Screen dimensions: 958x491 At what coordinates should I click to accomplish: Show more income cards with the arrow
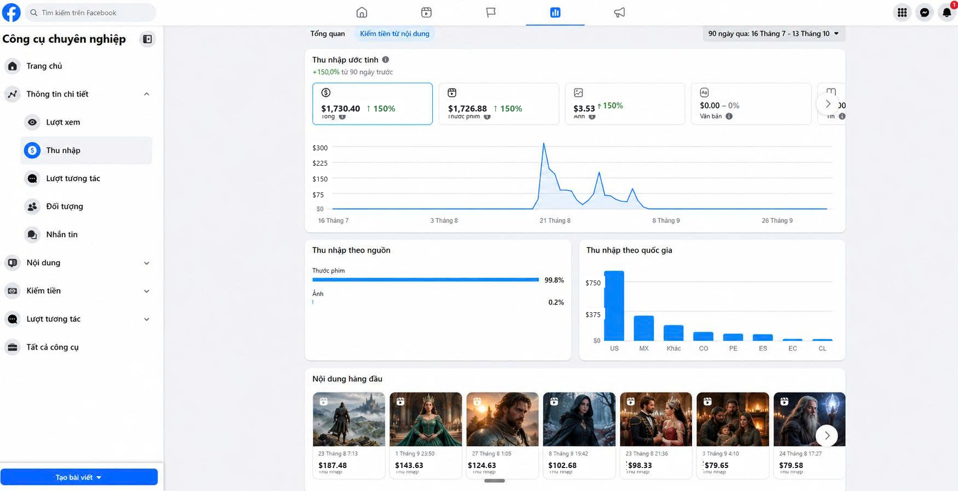(827, 104)
